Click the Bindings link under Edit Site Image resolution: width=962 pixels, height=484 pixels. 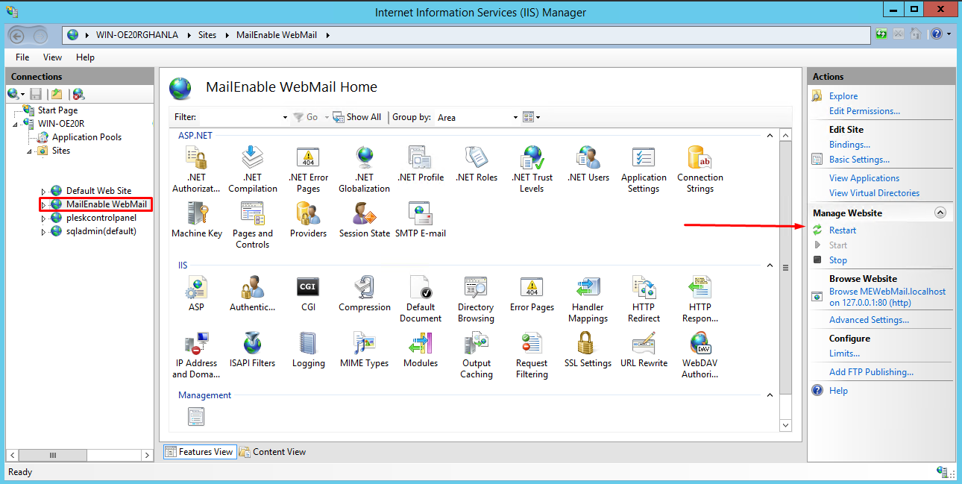click(x=849, y=145)
